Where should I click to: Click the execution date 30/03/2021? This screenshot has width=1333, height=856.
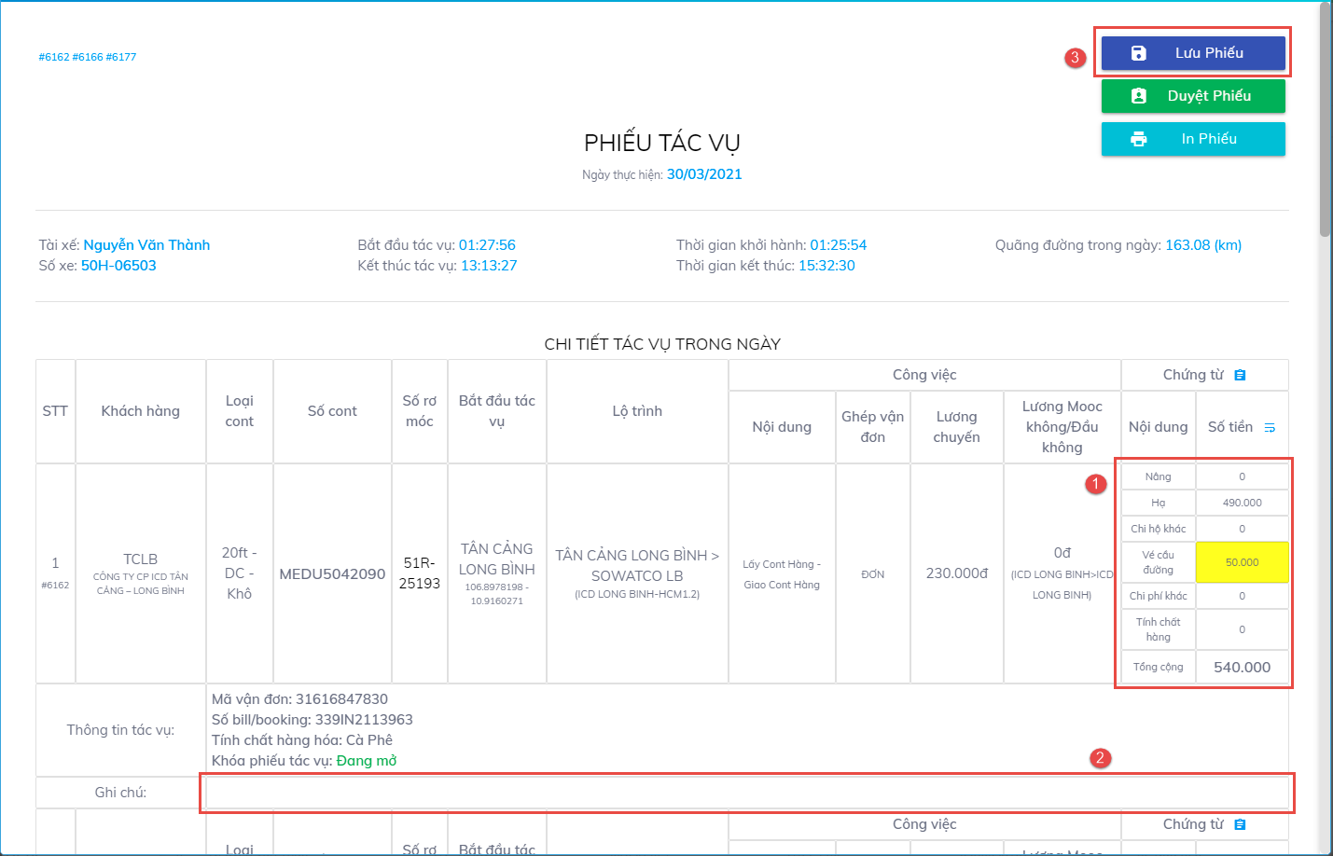pyautogui.click(x=704, y=174)
